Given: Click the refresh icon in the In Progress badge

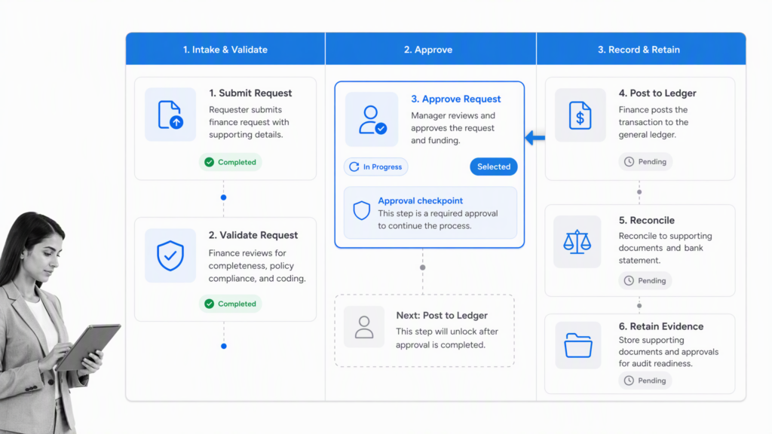Looking at the screenshot, I should point(354,167).
